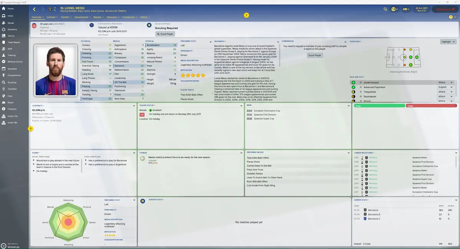Image resolution: width=460 pixels, height=249 pixels.
Task: Open the Under 18s sidebar icon
Action: point(3,123)
